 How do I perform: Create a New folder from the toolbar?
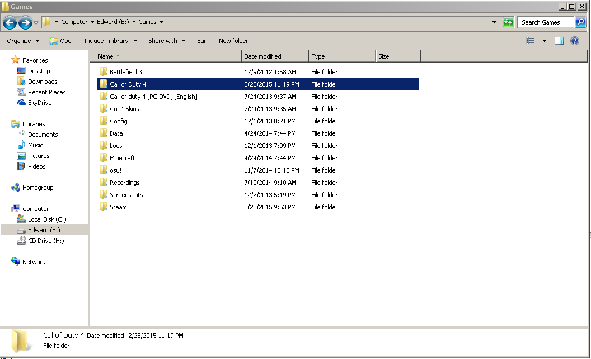coord(233,41)
